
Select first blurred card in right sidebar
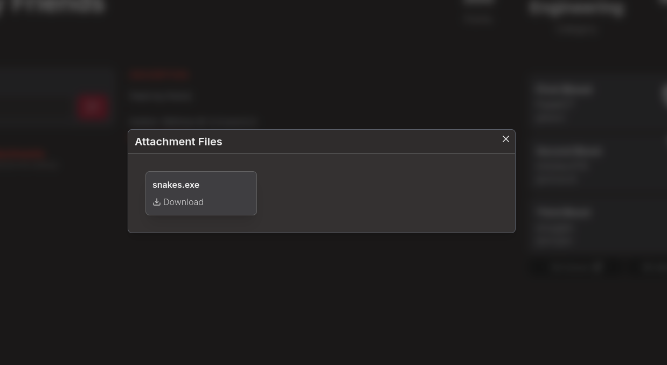[593, 102]
